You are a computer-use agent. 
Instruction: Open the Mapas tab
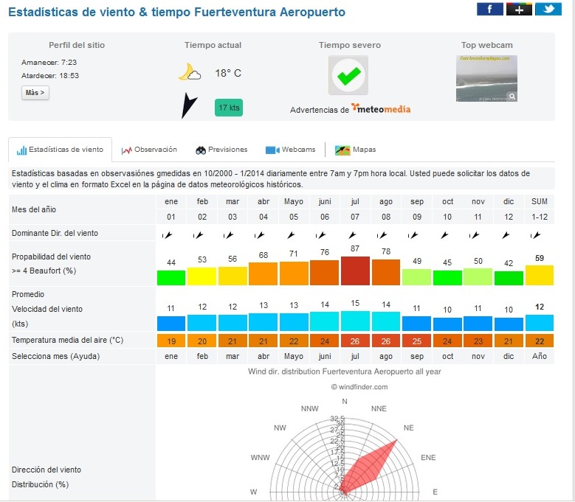click(355, 150)
